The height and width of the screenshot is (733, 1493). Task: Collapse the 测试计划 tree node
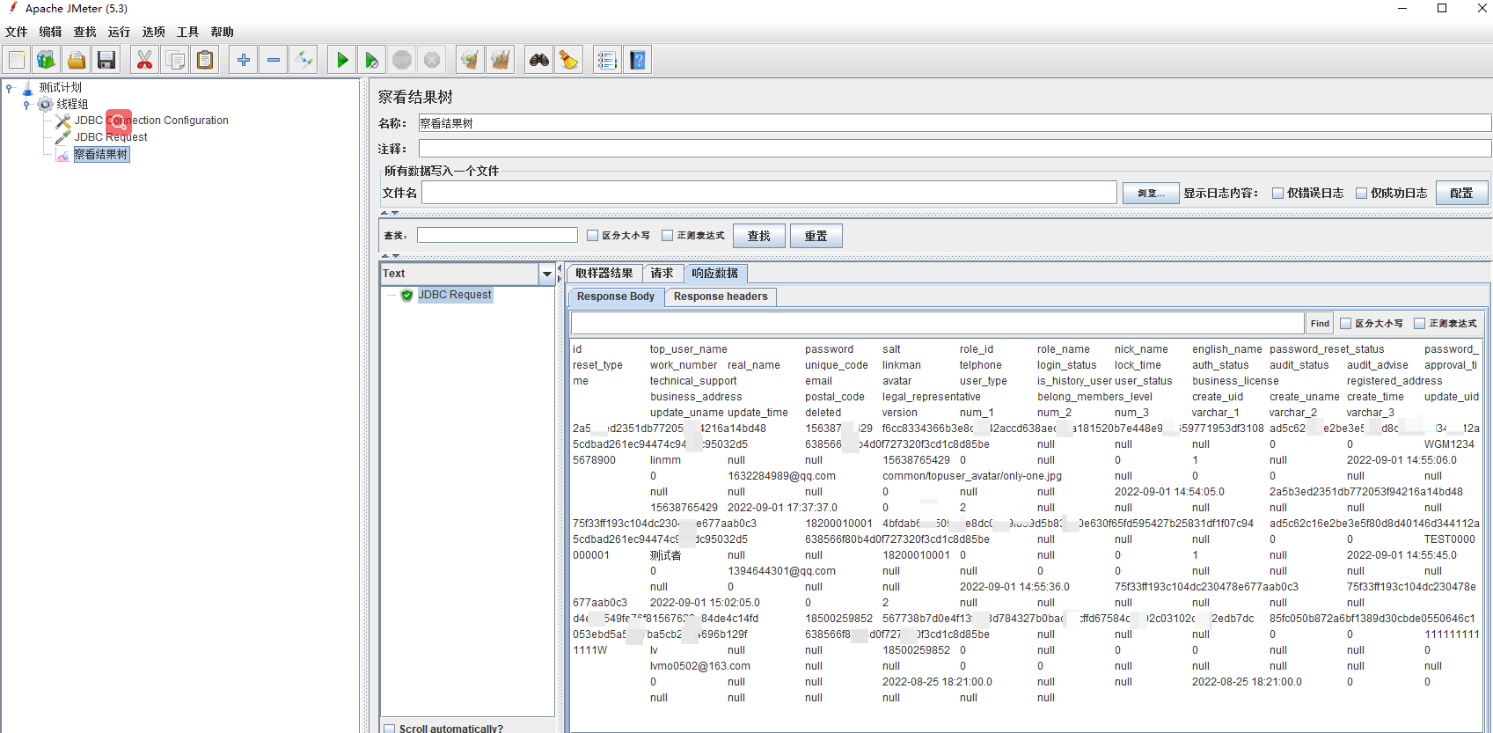(10, 88)
